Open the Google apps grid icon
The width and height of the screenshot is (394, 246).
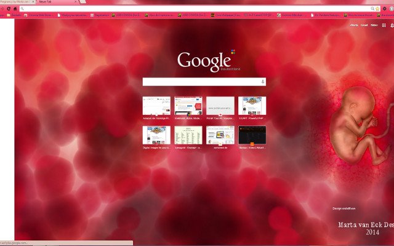click(384, 25)
